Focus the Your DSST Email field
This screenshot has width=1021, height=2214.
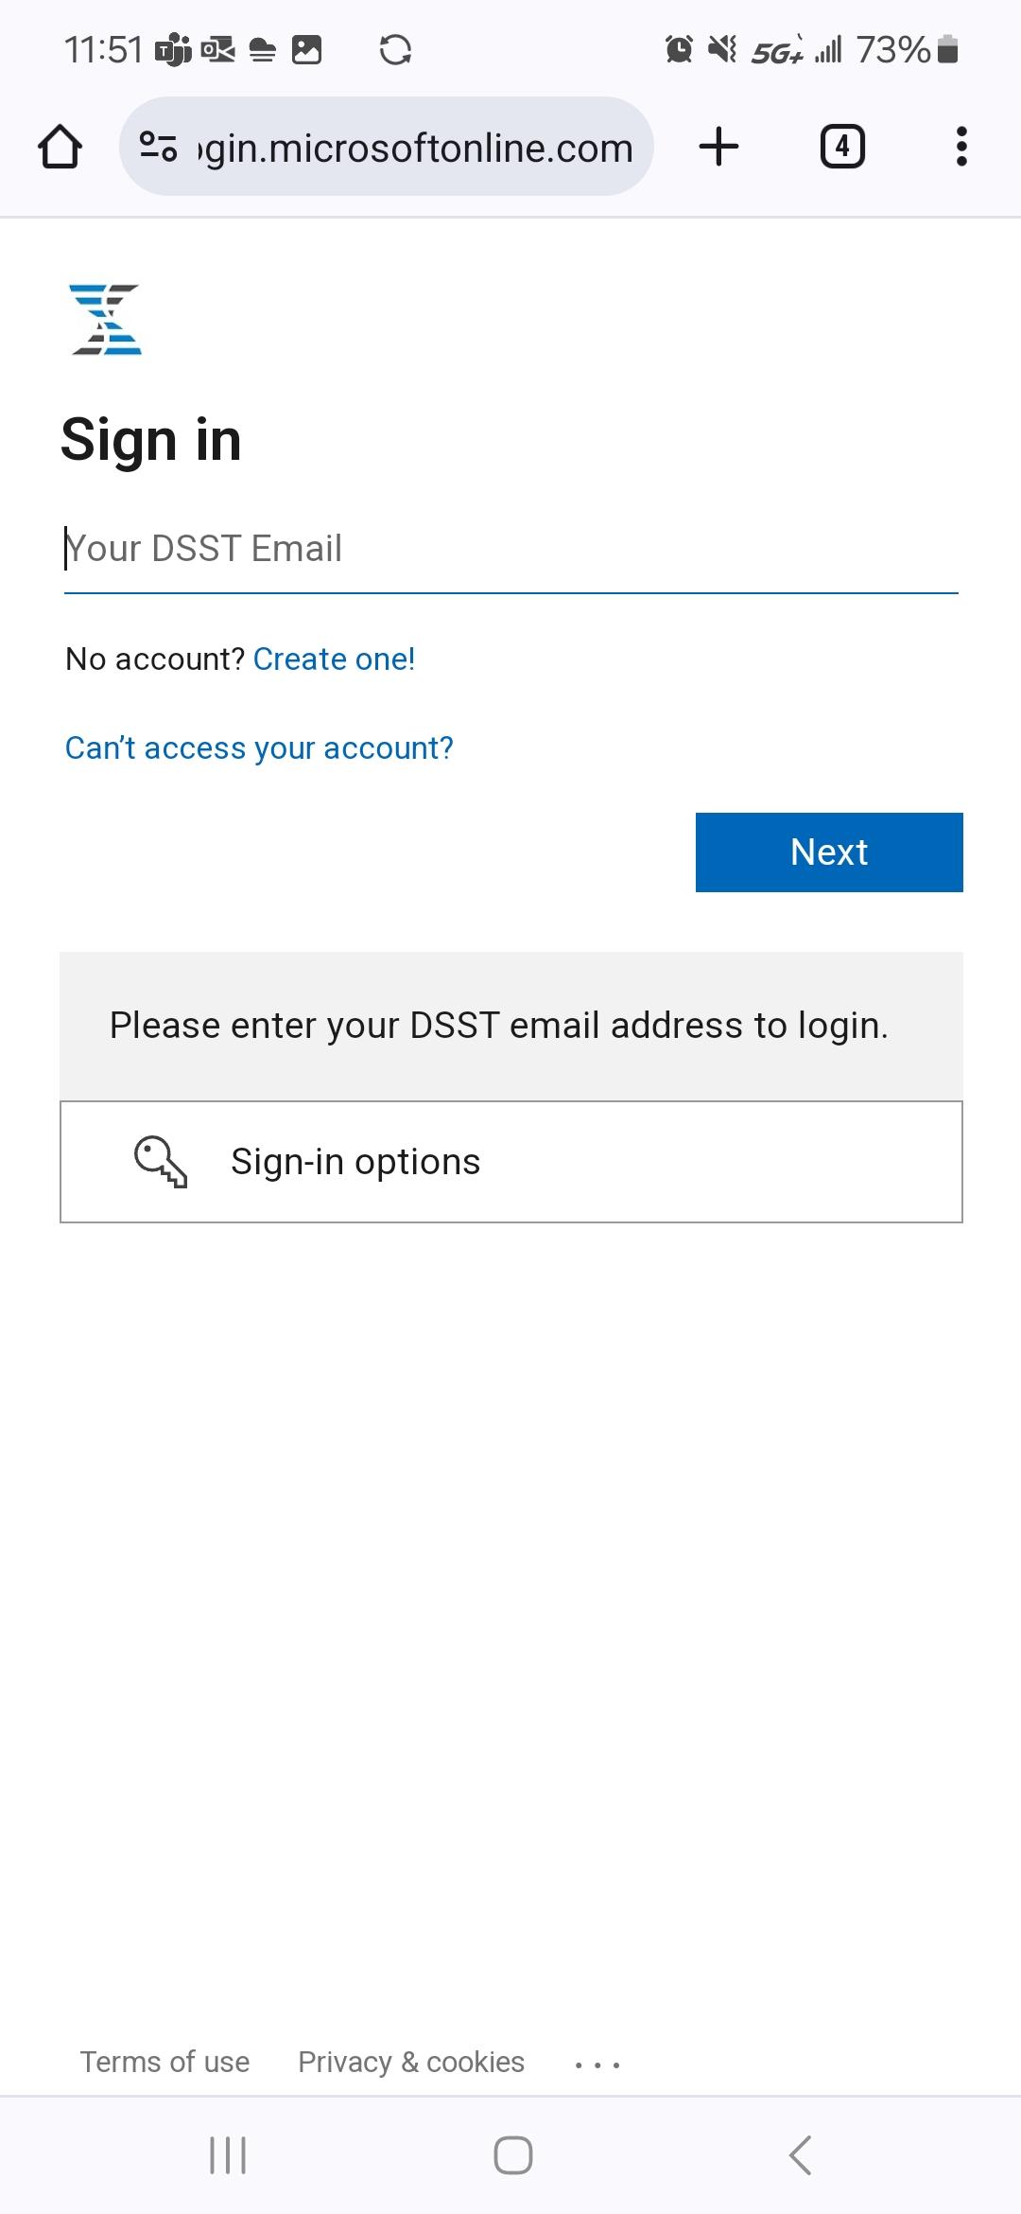point(510,549)
